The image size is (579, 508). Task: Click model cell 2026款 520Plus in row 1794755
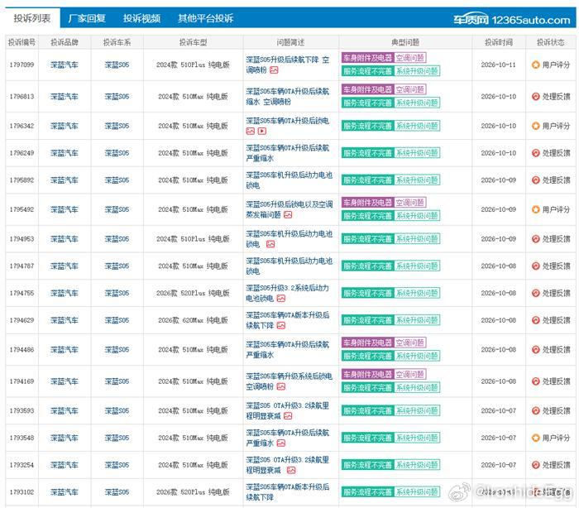tap(193, 293)
